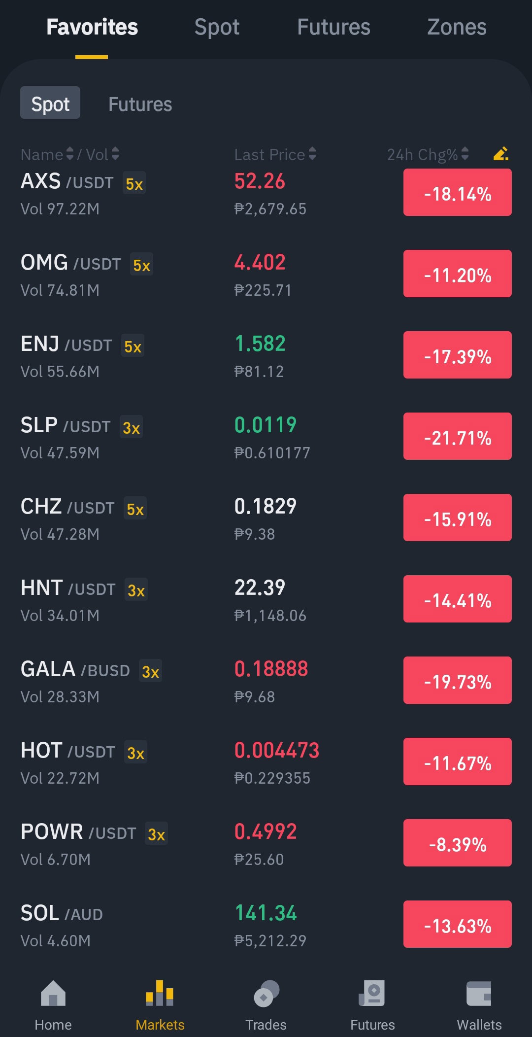Tap the -21.71% change button for SLP
This screenshot has width=532, height=1037.
(458, 436)
